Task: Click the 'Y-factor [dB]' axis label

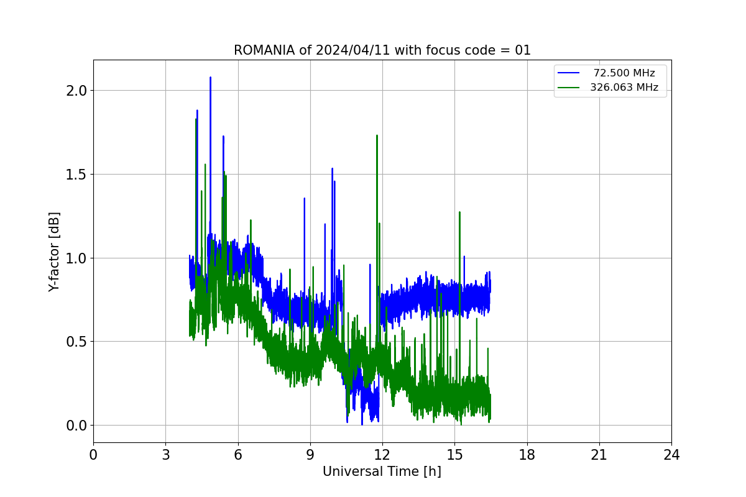Action: click(x=55, y=252)
